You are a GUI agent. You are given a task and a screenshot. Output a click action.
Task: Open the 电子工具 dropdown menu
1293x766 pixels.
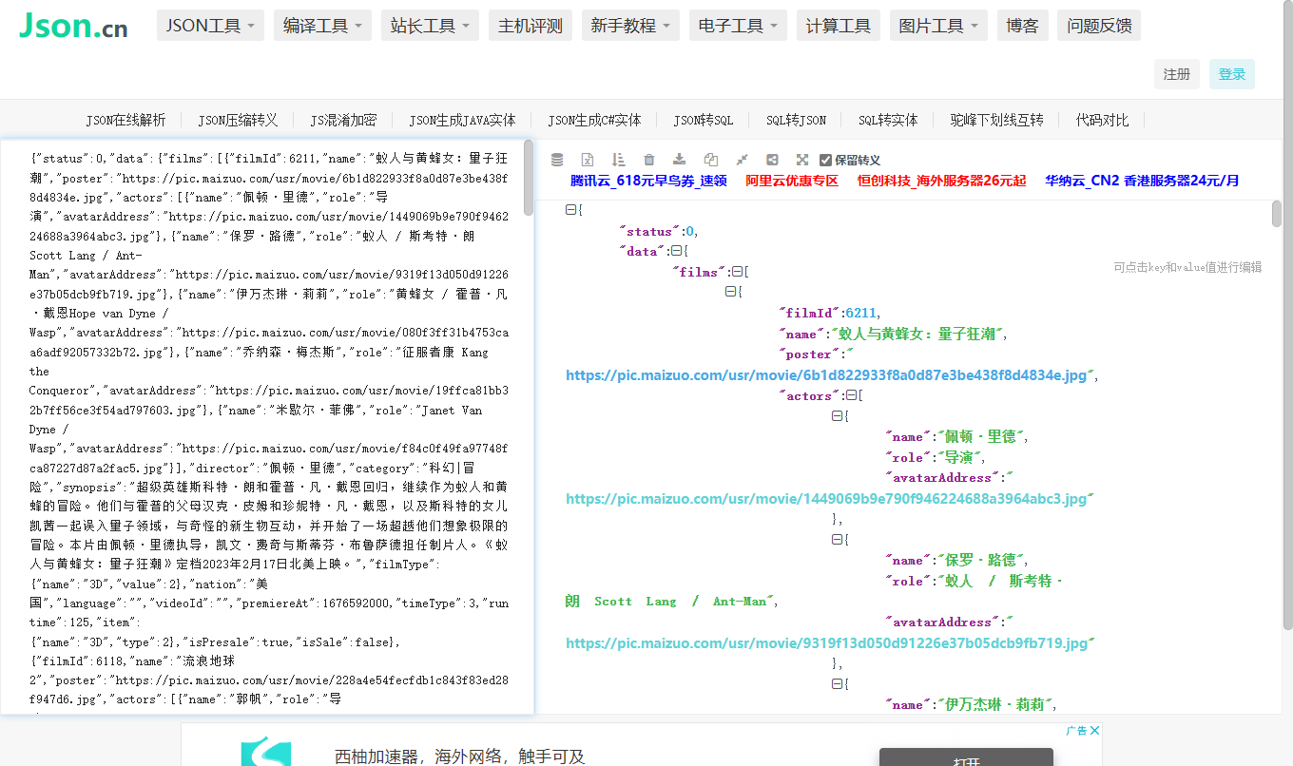(738, 26)
